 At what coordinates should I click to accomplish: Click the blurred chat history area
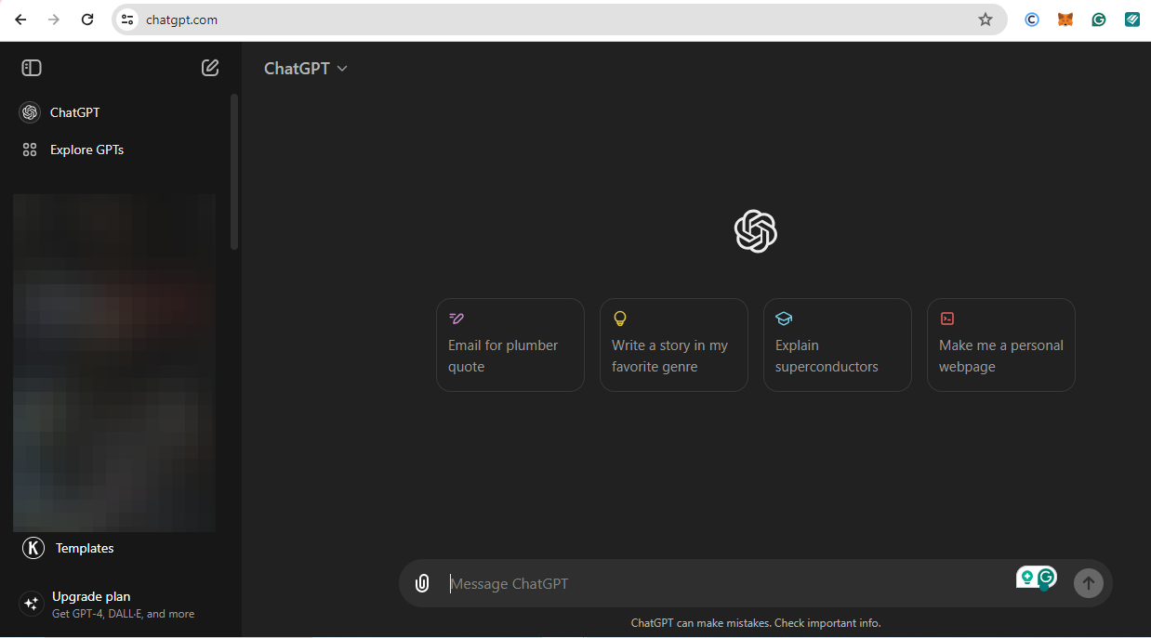coord(114,362)
